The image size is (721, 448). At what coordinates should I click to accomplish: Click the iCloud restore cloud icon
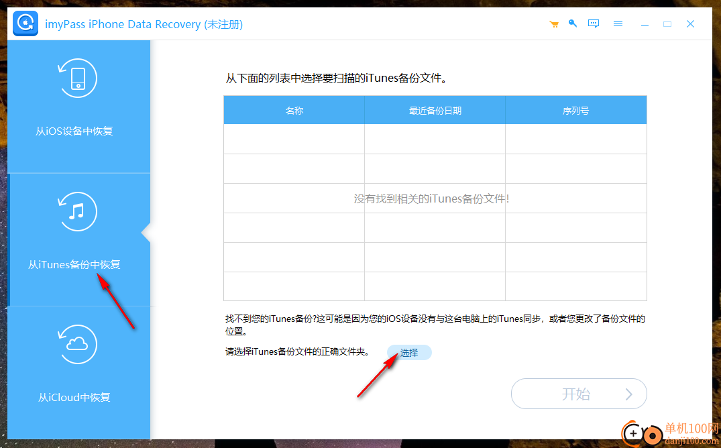click(x=77, y=345)
